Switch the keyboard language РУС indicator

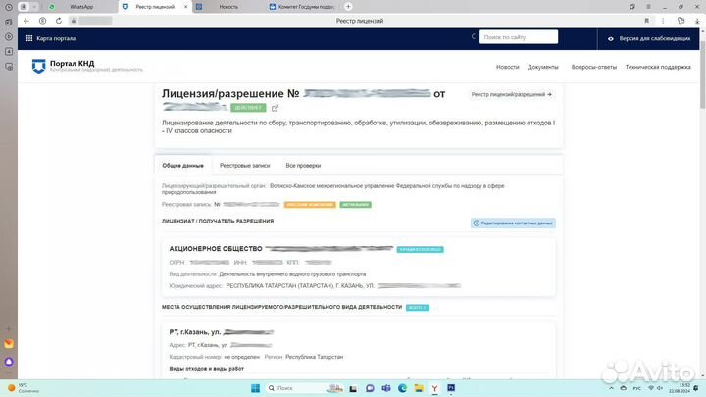click(x=637, y=388)
